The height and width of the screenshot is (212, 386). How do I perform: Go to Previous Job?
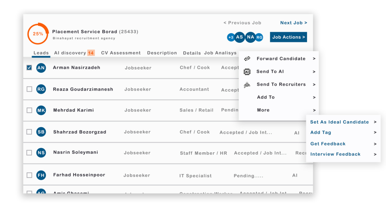pyautogui.click(x=242, y=23)
